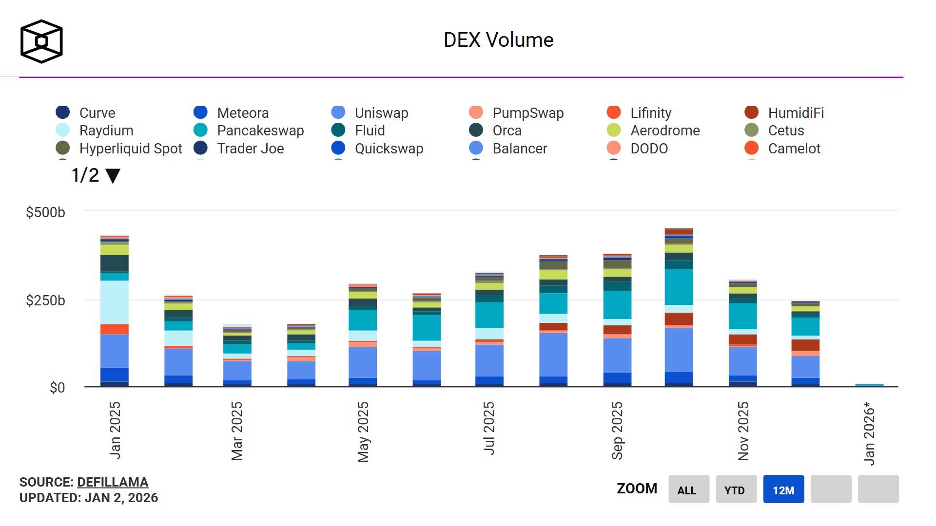936x526 pixels.
Task: Toggle the Lifinity legend dot
Action: tap(614, 113)
